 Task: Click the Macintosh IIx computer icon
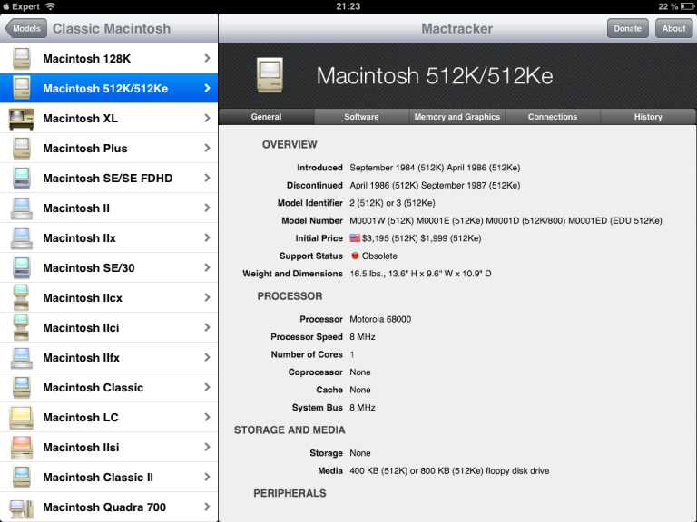[22, 238]
